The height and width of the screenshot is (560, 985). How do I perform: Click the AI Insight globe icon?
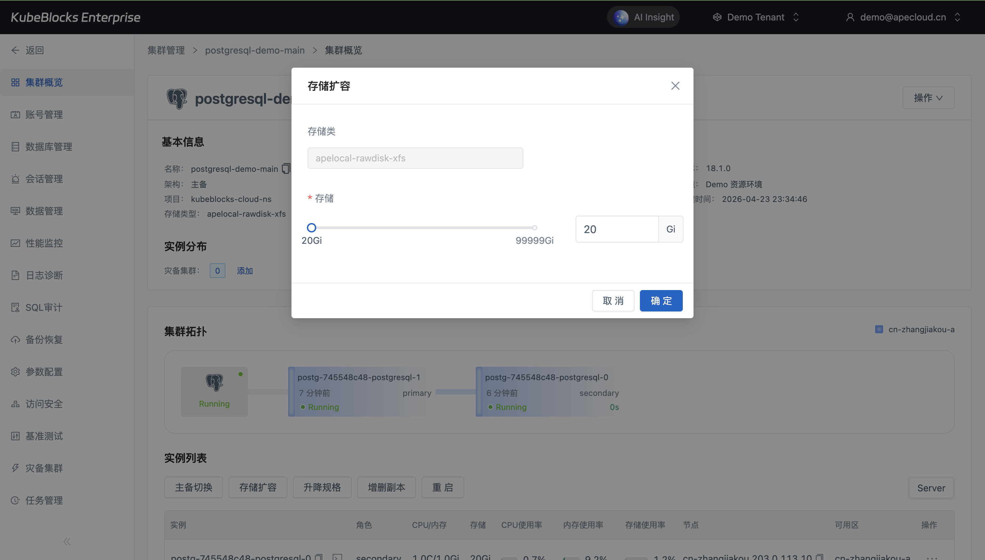tap(621, 17)
